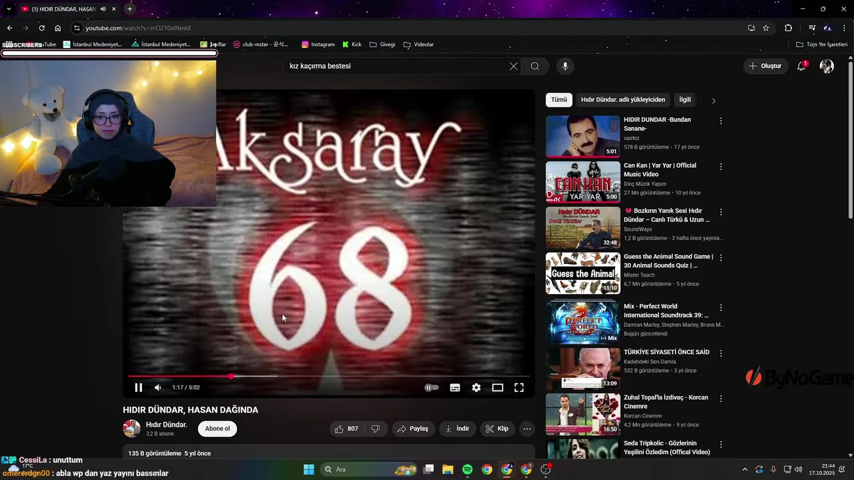Open the Videolar bookmarks folder
The width and height of the screenshot is (854, 480).
(418, 45)
